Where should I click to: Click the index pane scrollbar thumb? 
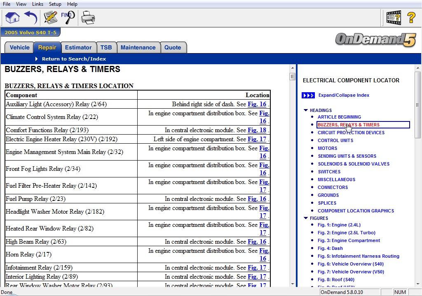point(417,105)
